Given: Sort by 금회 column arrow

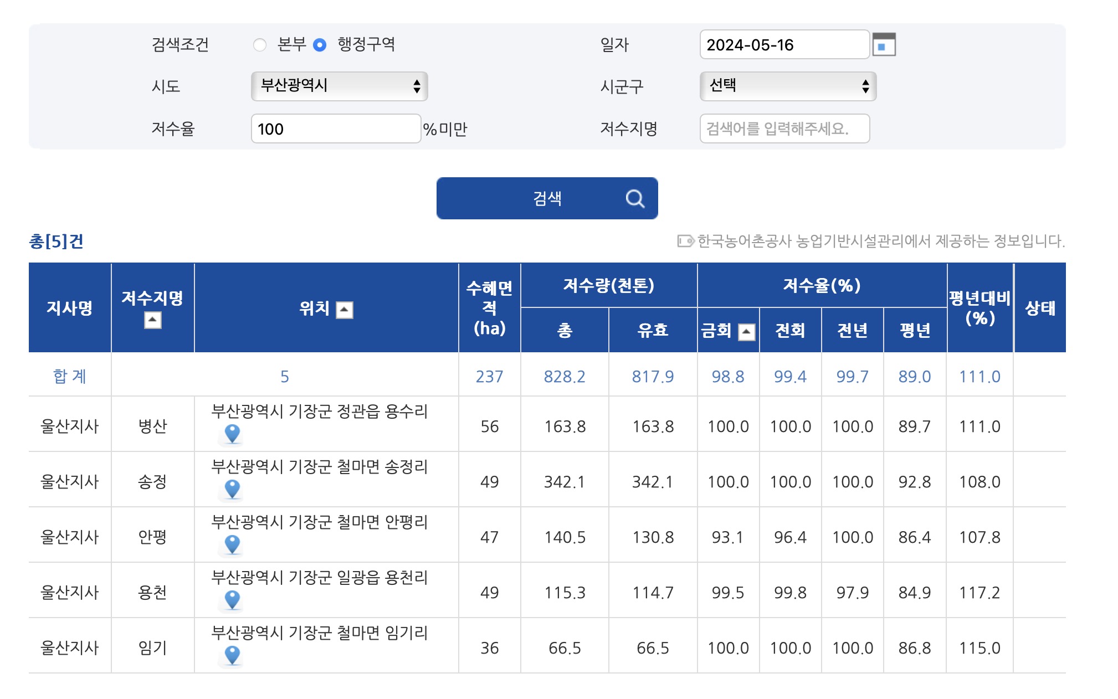Looking at the screenshot, I should click(746, 332).
